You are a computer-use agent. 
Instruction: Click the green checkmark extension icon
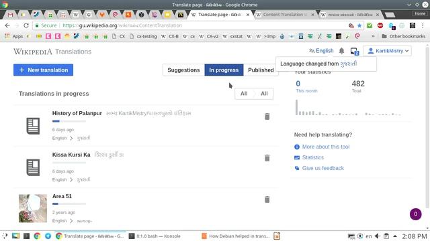point(370,25)
